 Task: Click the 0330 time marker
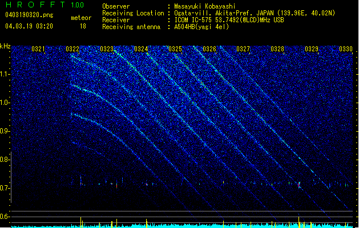pyautogui.click(x=346, y=49)
